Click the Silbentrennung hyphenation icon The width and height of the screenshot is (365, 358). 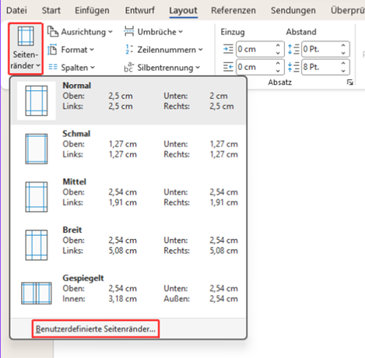tap(128, 67)
